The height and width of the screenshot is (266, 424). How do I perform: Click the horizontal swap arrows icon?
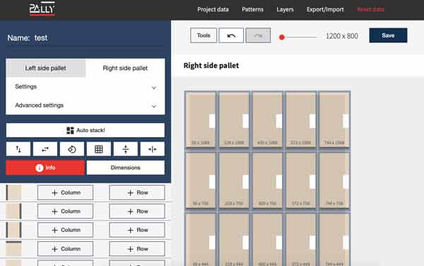(45, 149)
